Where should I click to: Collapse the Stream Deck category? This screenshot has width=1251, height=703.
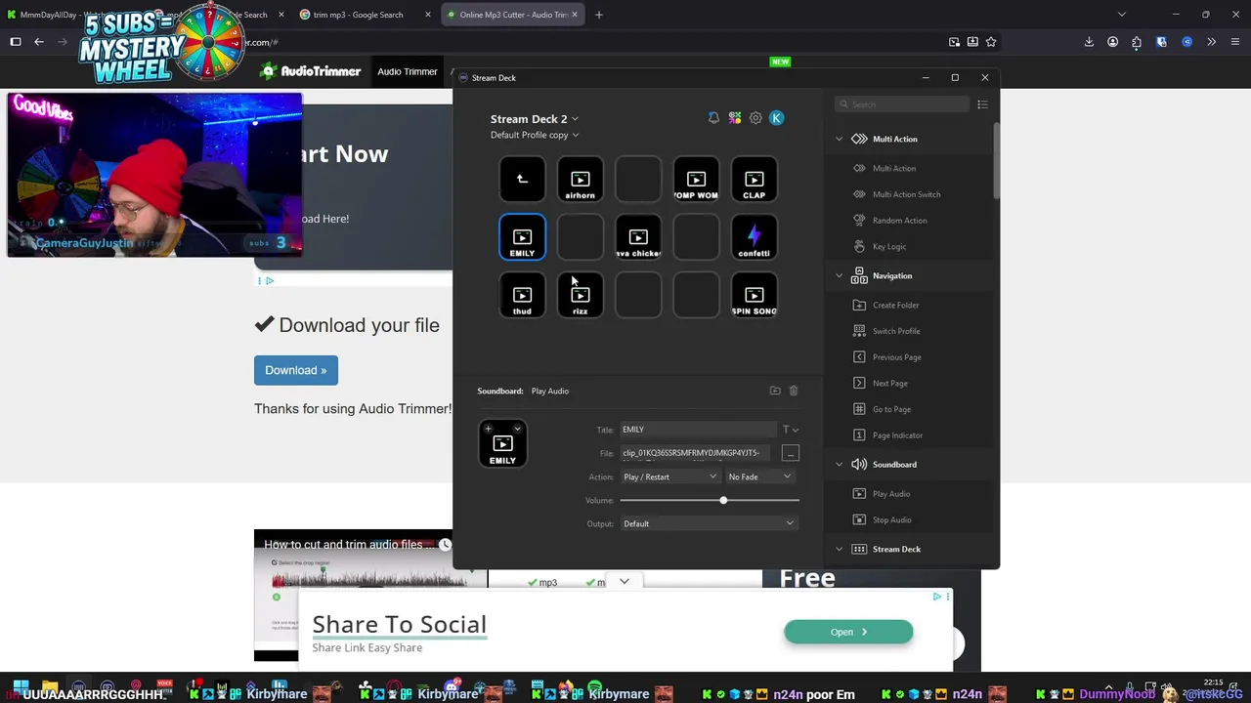[839, 550]
